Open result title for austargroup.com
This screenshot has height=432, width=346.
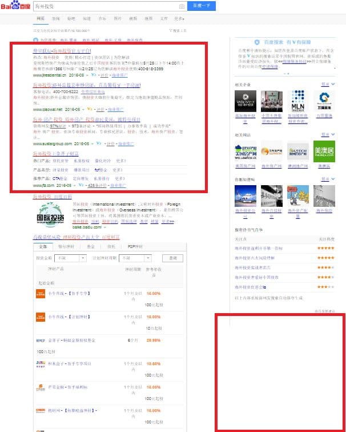pos(86,119)
